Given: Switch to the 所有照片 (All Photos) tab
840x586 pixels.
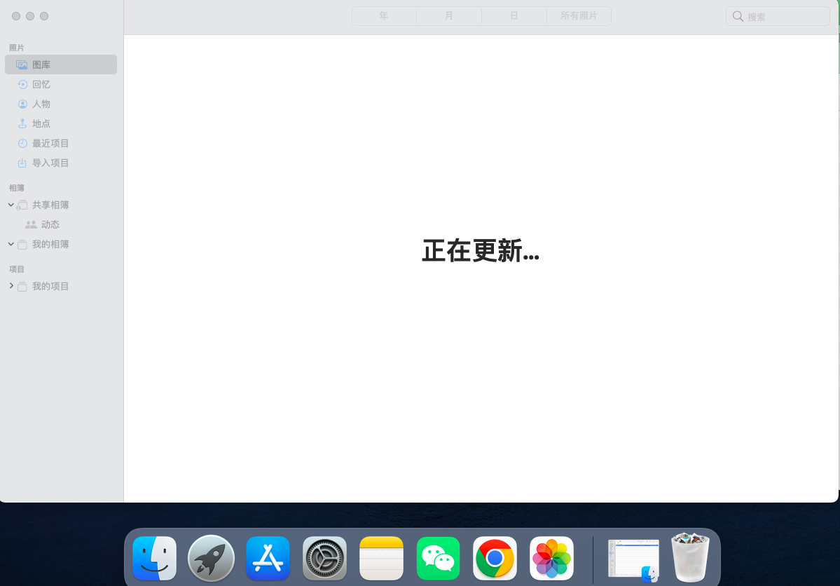Looking at the screenshot, I should click(579, 15).
